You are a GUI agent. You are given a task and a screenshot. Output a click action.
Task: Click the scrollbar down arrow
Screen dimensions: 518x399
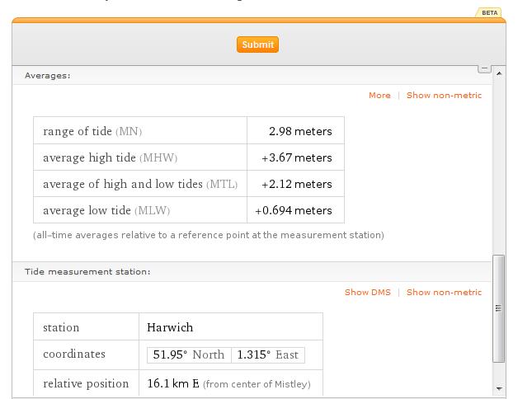[498, 388]
